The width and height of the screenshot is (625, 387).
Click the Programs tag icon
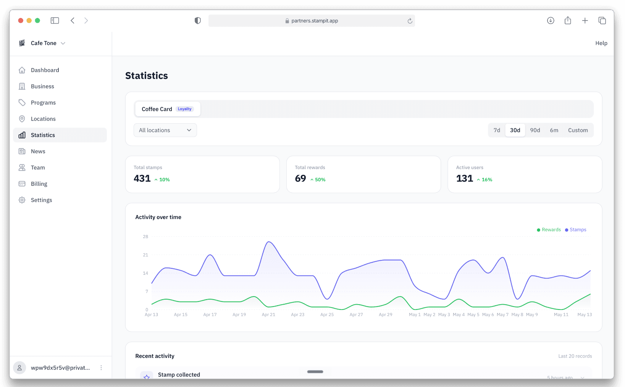click(22, 103)
